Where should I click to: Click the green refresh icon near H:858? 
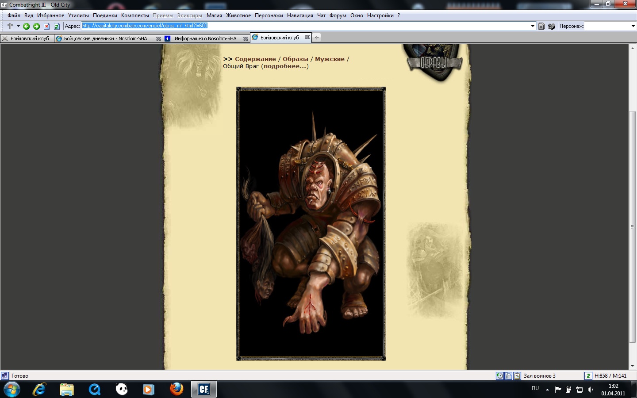pyautogui.click(x=588, y=376)
